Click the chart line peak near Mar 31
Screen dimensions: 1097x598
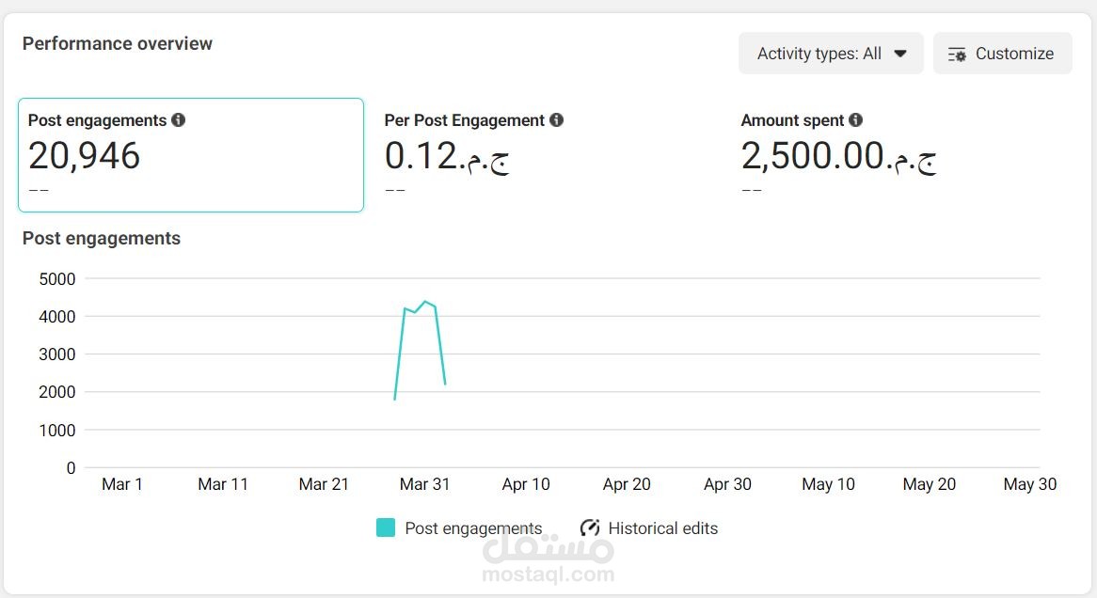tap(424, 302)
